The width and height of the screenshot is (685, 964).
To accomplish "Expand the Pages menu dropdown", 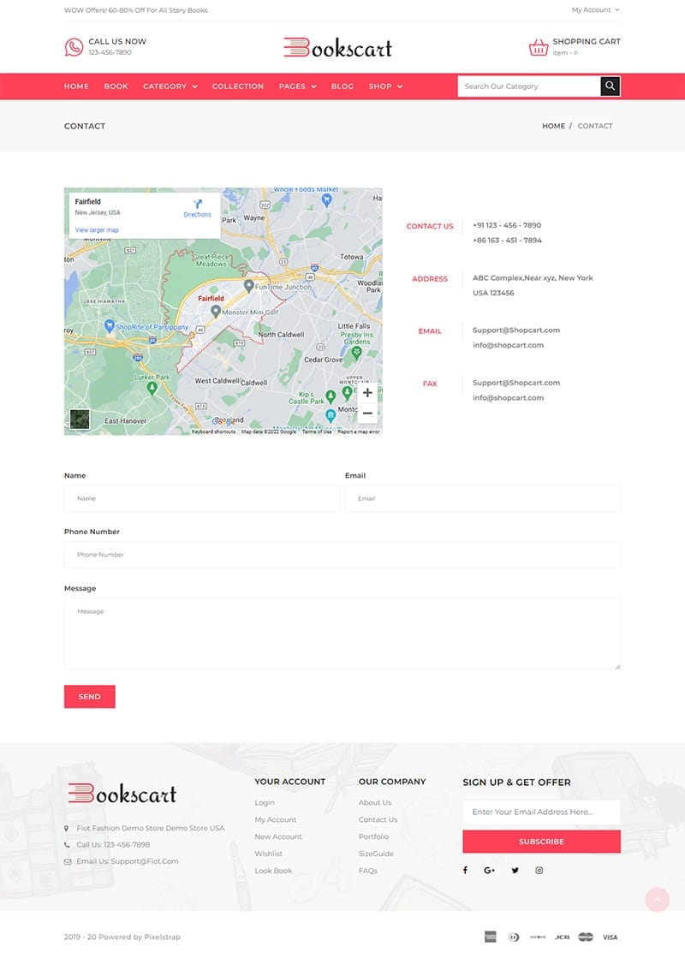I will (297, 86).
